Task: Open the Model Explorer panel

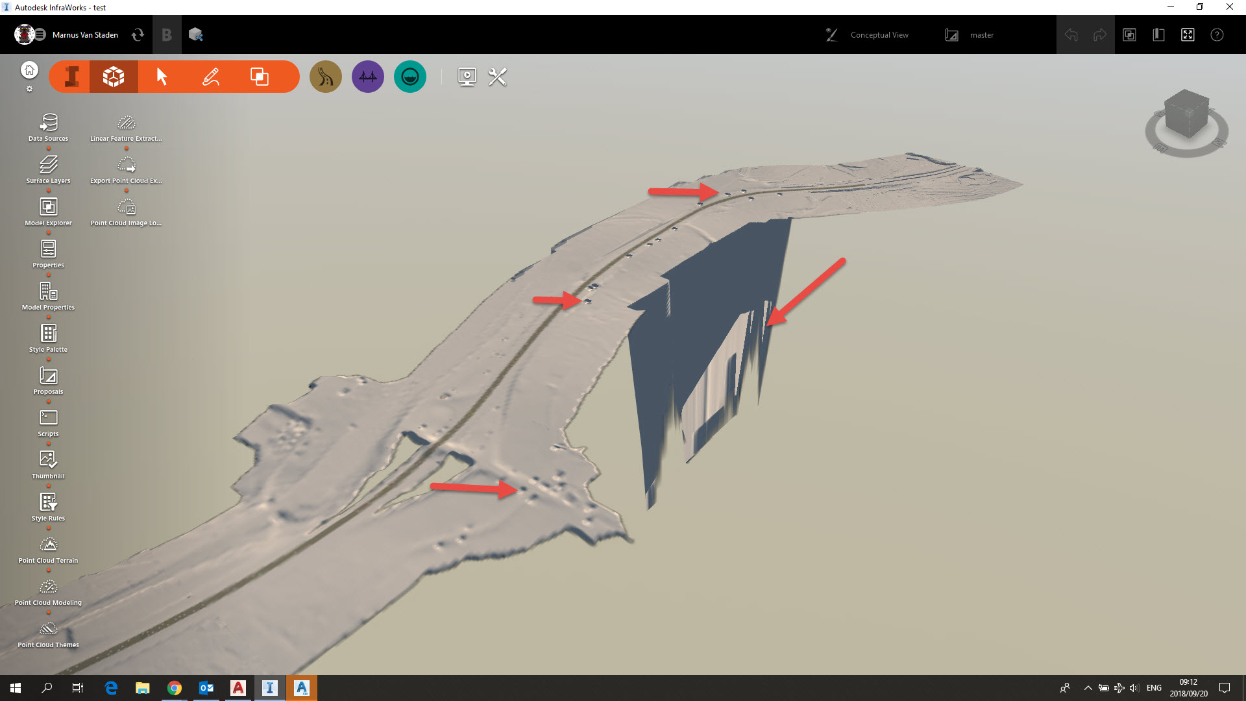Action: coord(48,209)
